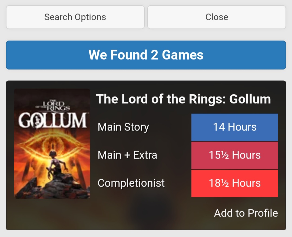Select the 15½ Hours box
Viewport: 292px width, 237px height.
click(x=234, y=155)
